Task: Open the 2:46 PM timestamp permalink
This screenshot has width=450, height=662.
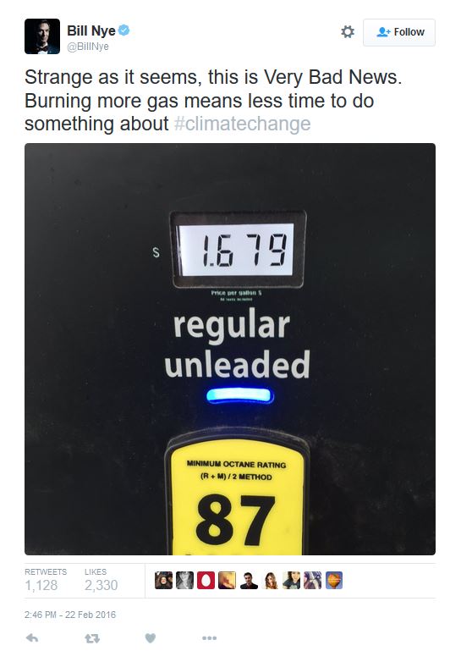Action: pos(70,615)
